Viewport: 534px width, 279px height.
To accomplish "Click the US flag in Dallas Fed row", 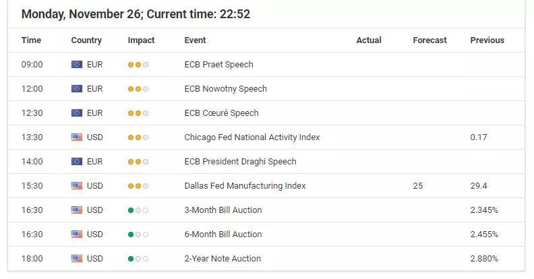I will 77,186.
